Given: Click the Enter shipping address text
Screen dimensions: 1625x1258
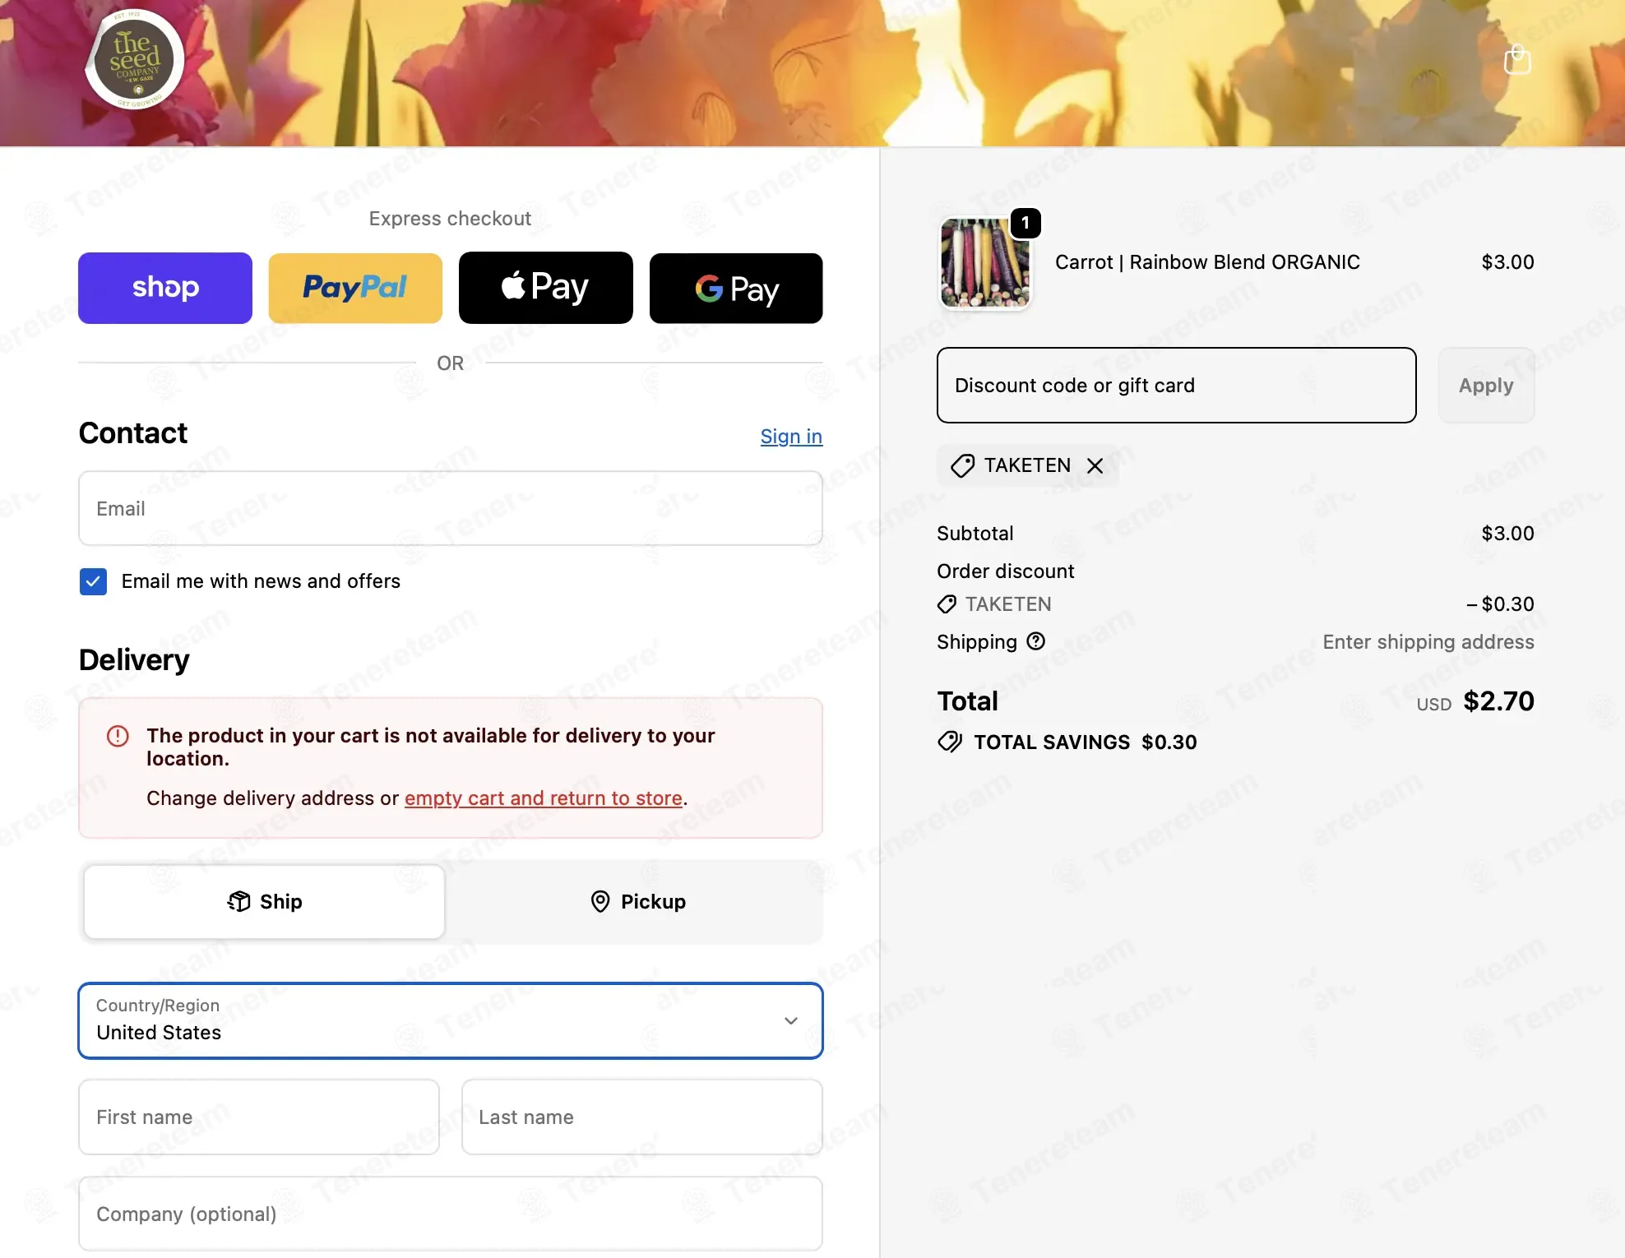Looking at the screenshot, I should click(1428, 642).
